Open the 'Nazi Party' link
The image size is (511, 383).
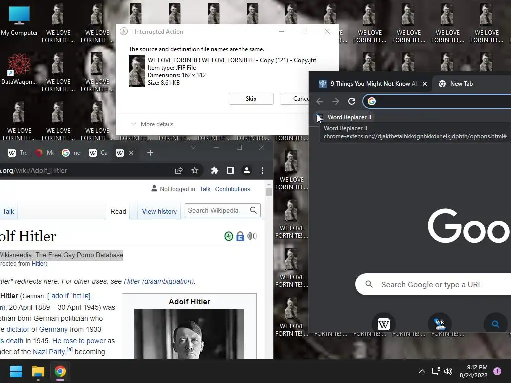(49, 352)
